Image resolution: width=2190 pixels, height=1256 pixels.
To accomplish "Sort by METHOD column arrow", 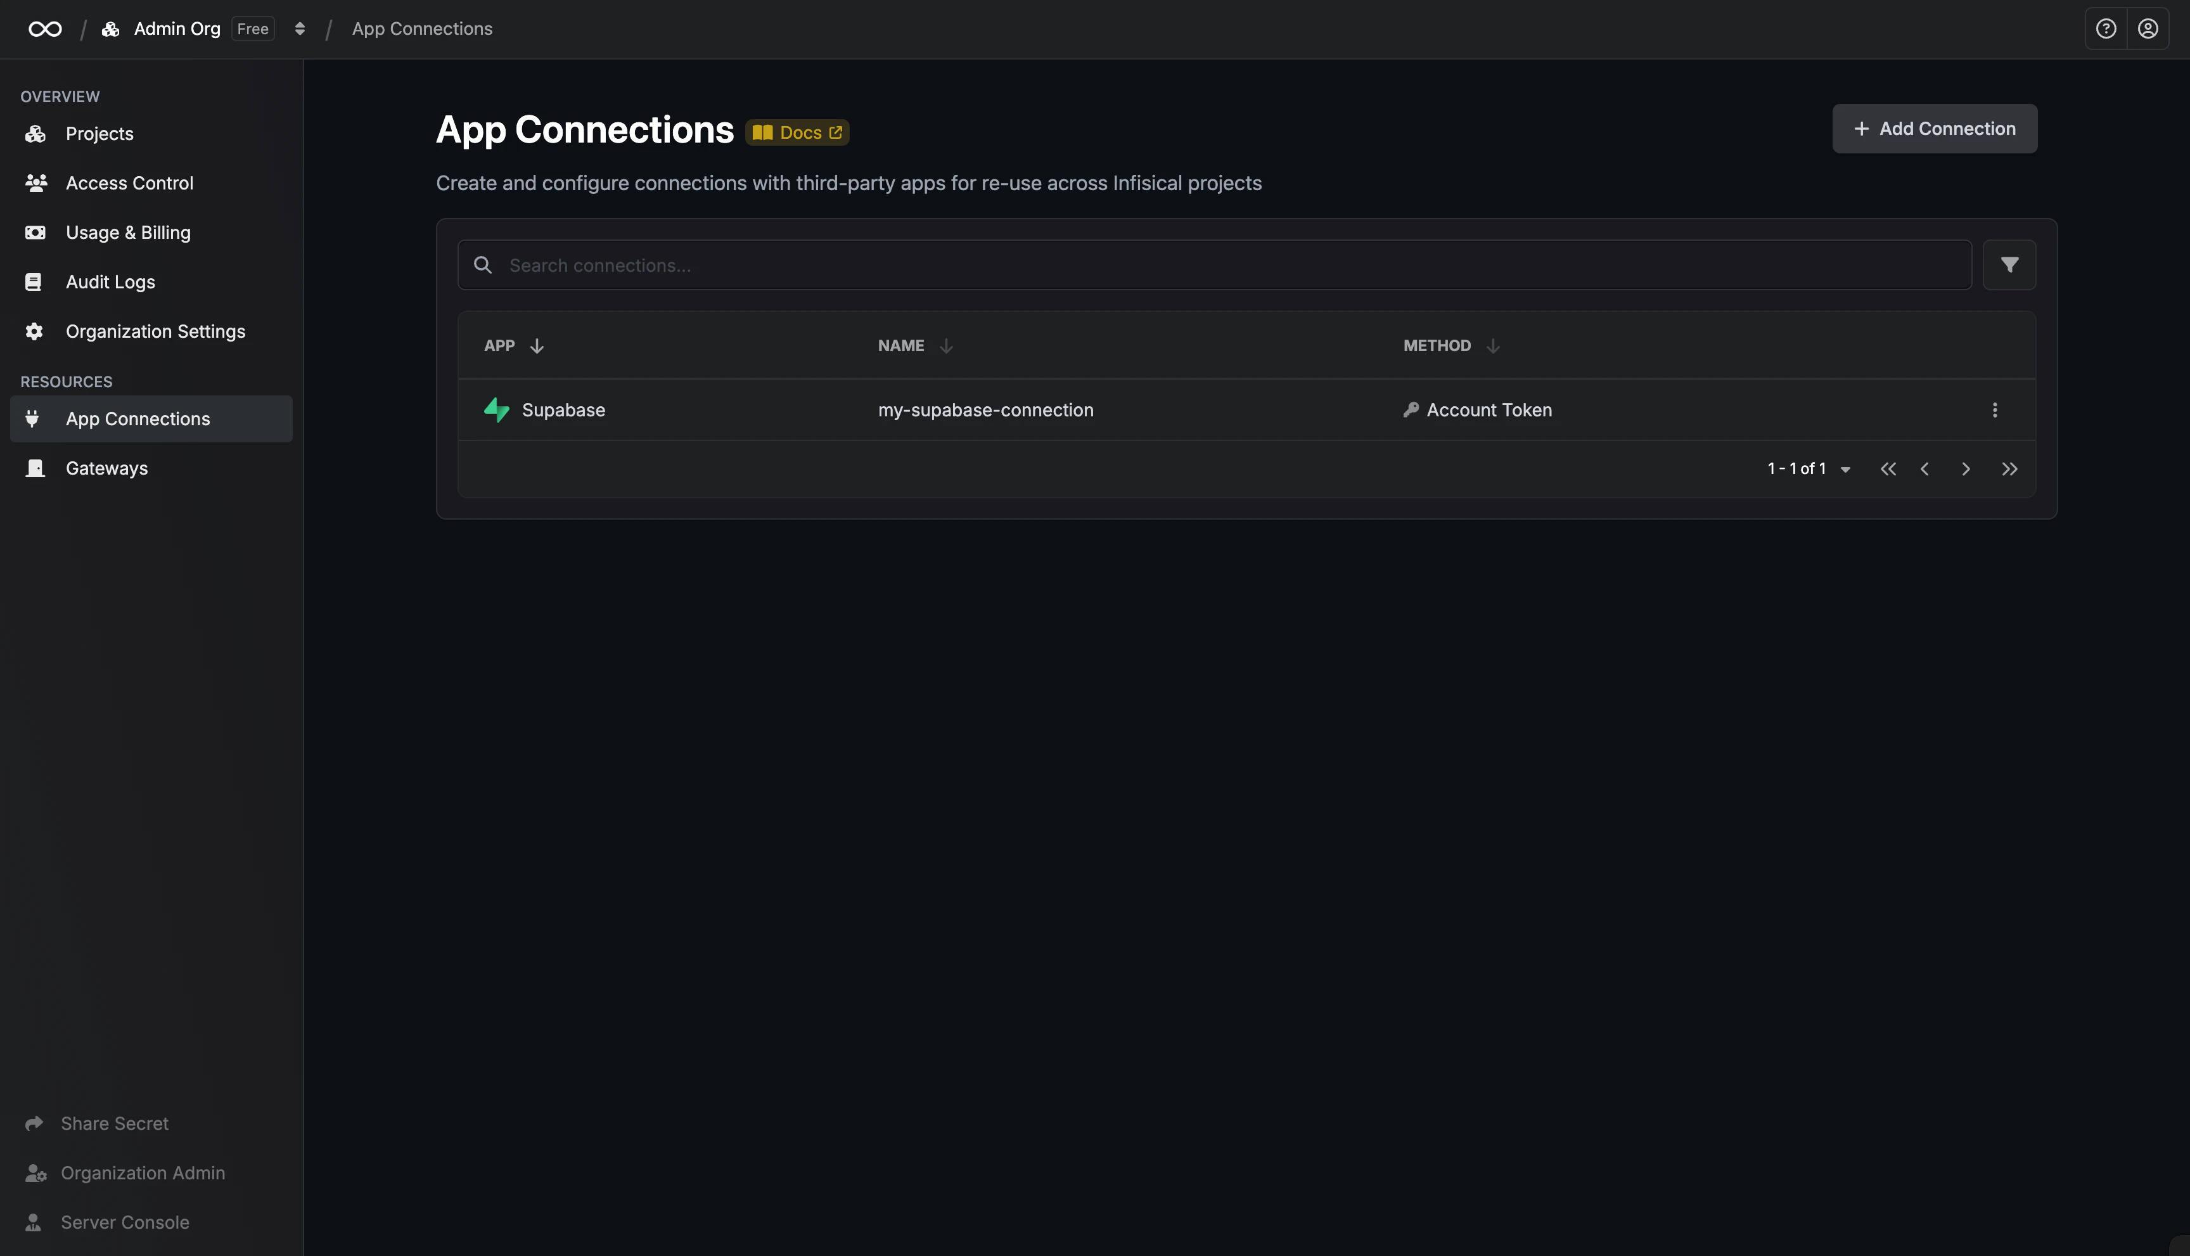I will (1492, 346).
